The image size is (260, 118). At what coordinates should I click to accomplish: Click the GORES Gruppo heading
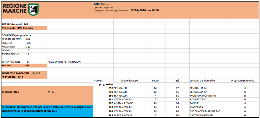click(102, 4)
